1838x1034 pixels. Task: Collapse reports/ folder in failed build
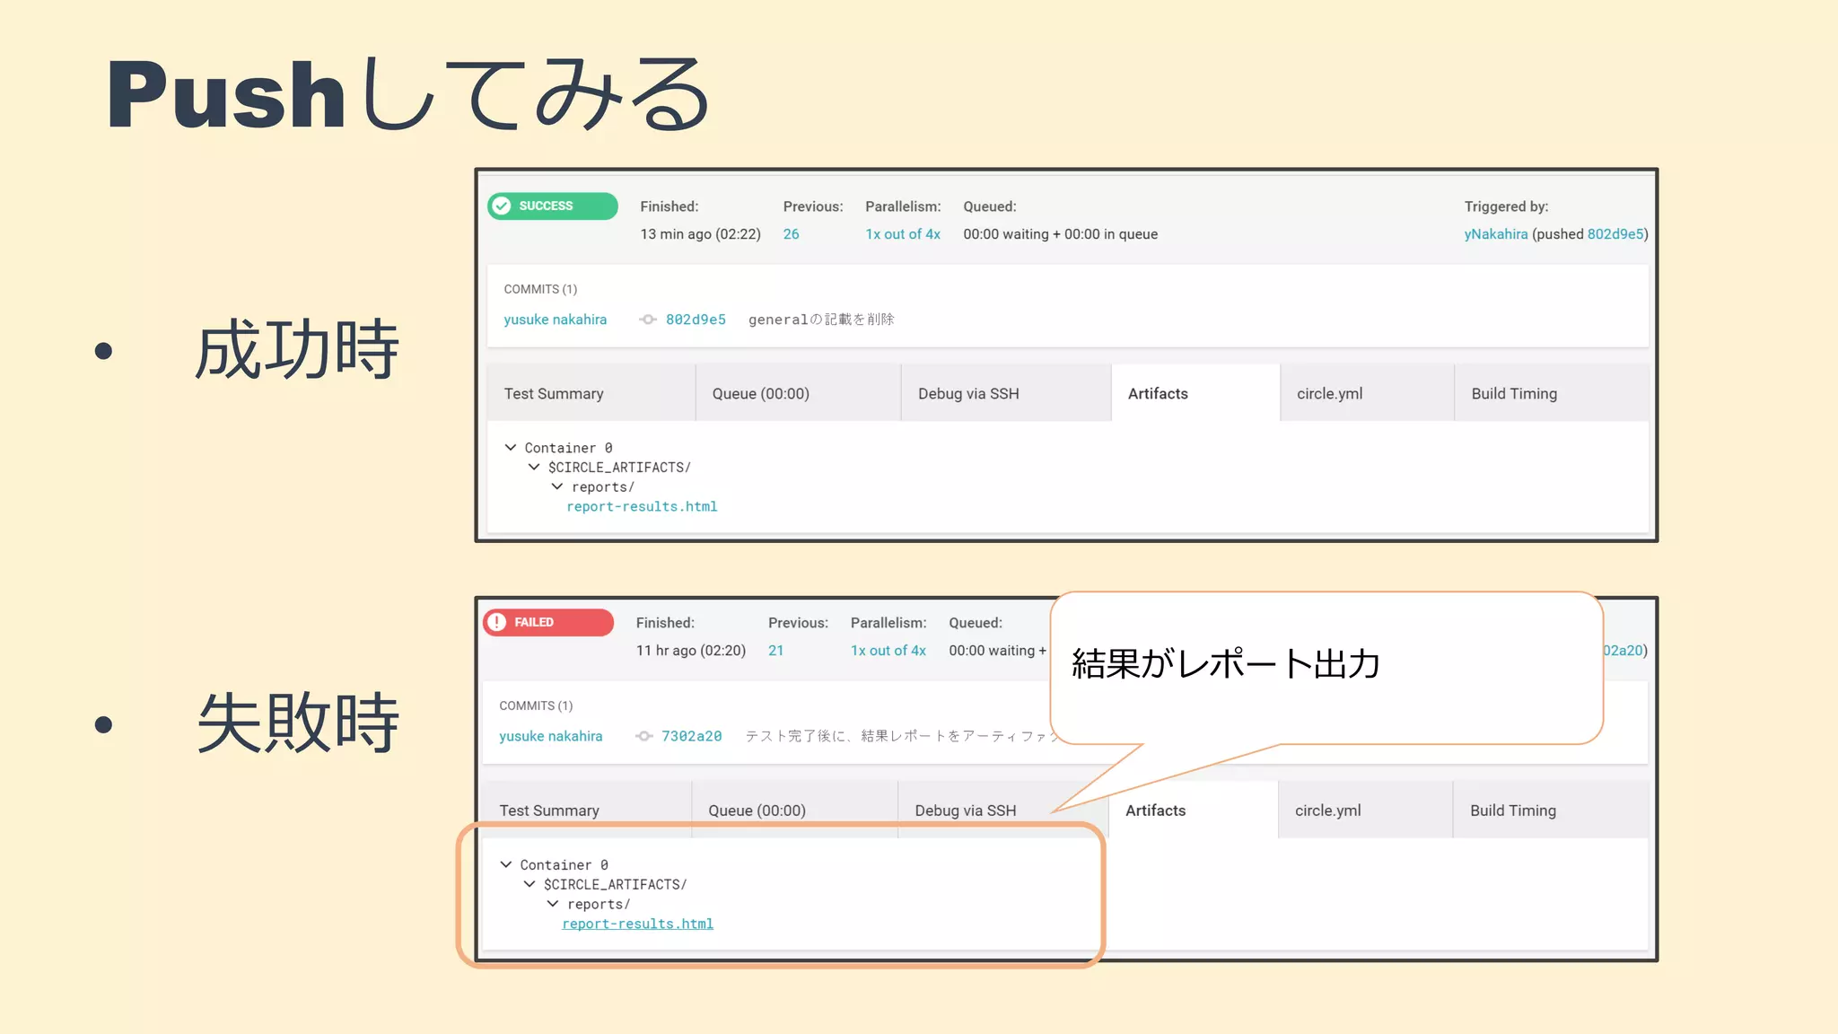tap(553, 904)
